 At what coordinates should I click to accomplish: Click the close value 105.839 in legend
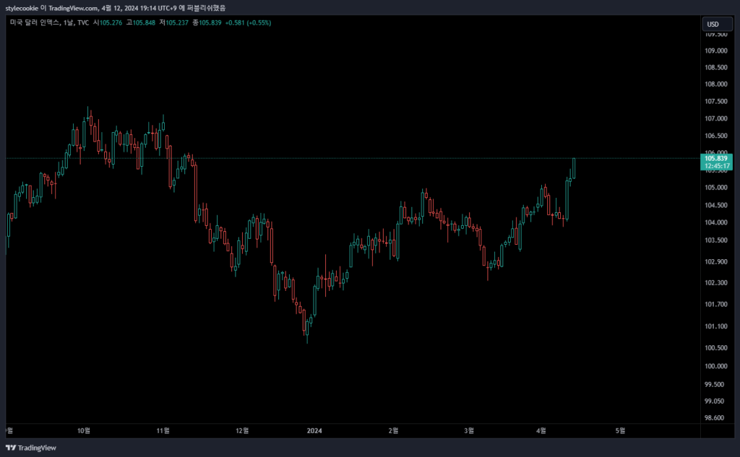coord(210,22)
